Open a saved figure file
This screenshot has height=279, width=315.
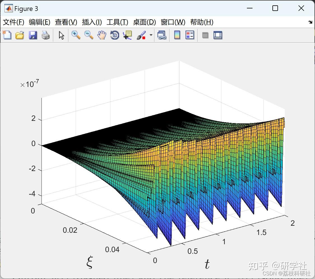(x=20, y=35)
